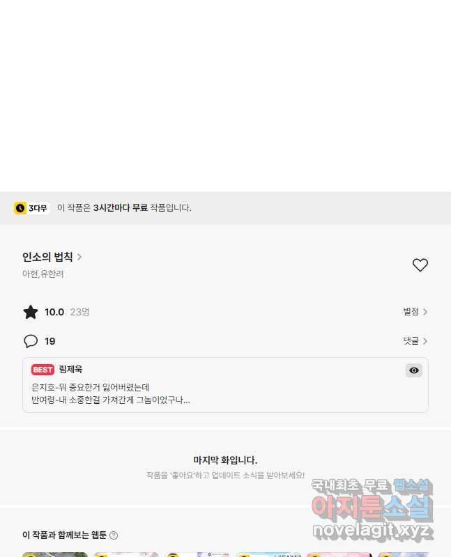This screenshot has height=557, width=451.
Task: Open the 인소의 법칙 series title
Action: (x=47, y=257)
